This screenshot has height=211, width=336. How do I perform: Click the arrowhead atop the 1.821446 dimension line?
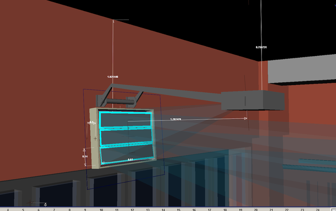(x=113, y=20)
